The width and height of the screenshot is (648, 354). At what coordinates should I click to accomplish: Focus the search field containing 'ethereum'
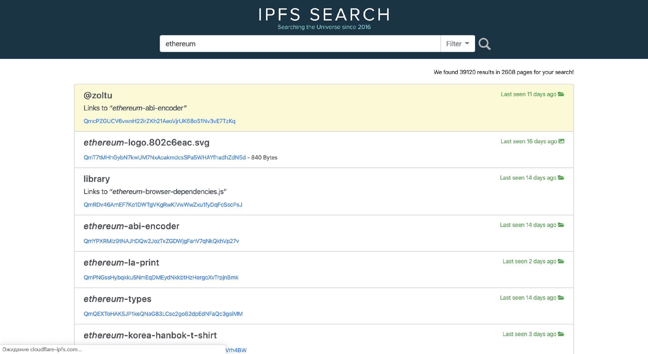pos(300,44)
